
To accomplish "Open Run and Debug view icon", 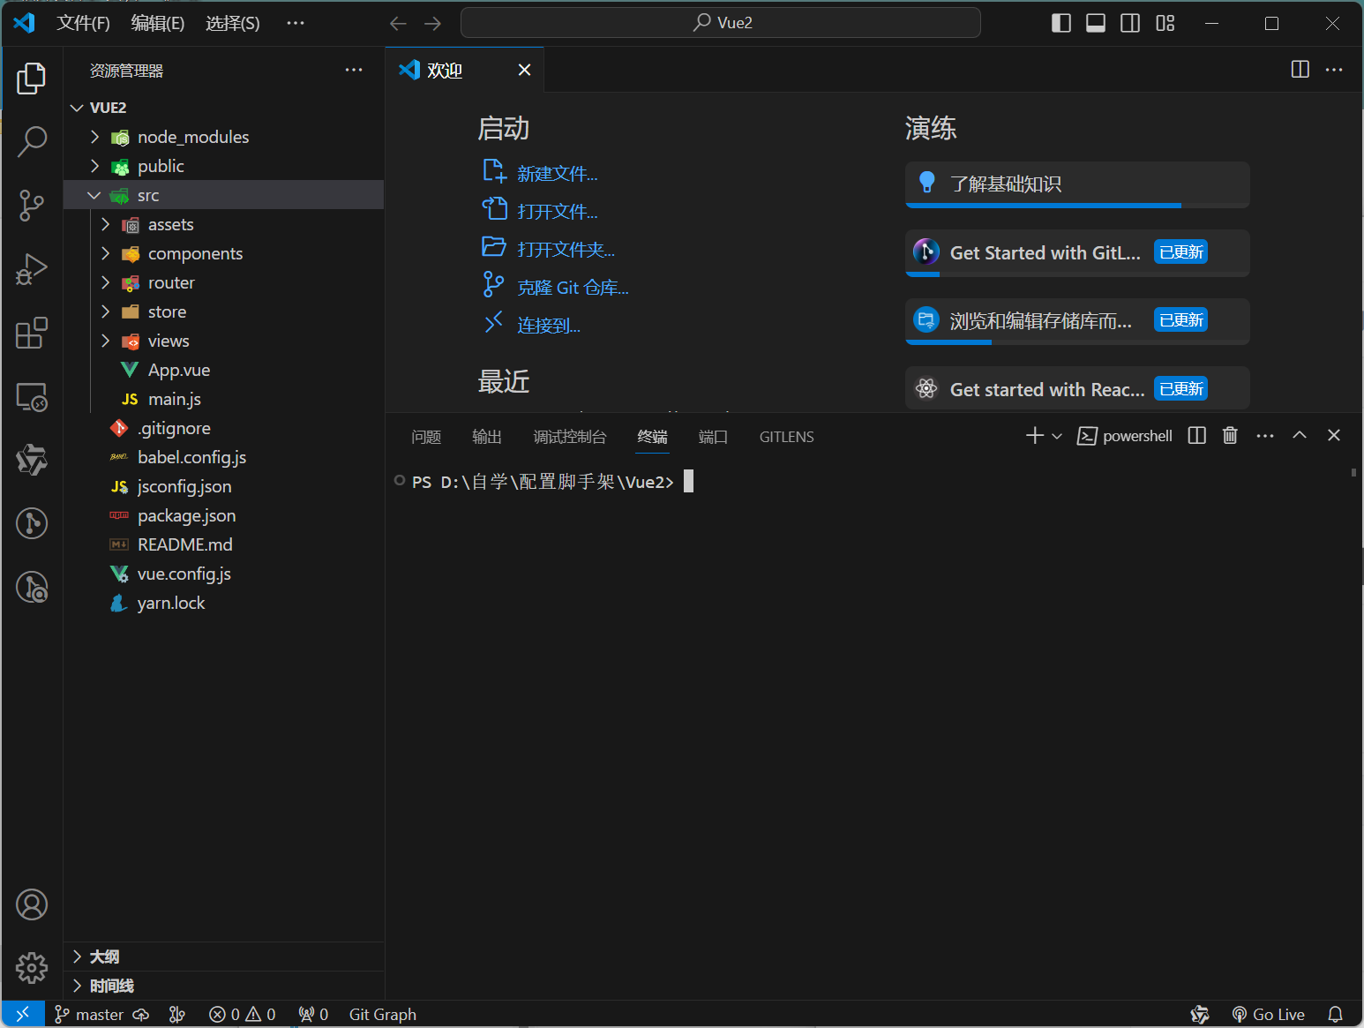I will click(32, 269).
